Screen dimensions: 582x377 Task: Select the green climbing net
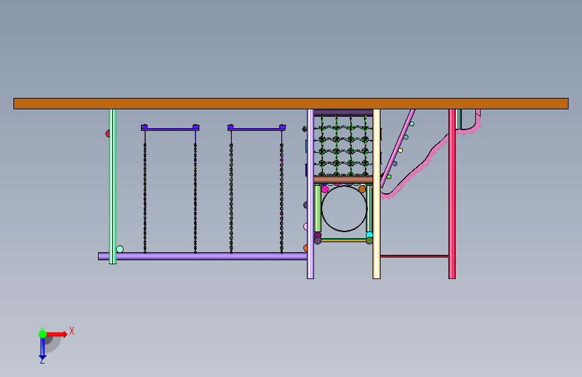click(x=343, y=146)
